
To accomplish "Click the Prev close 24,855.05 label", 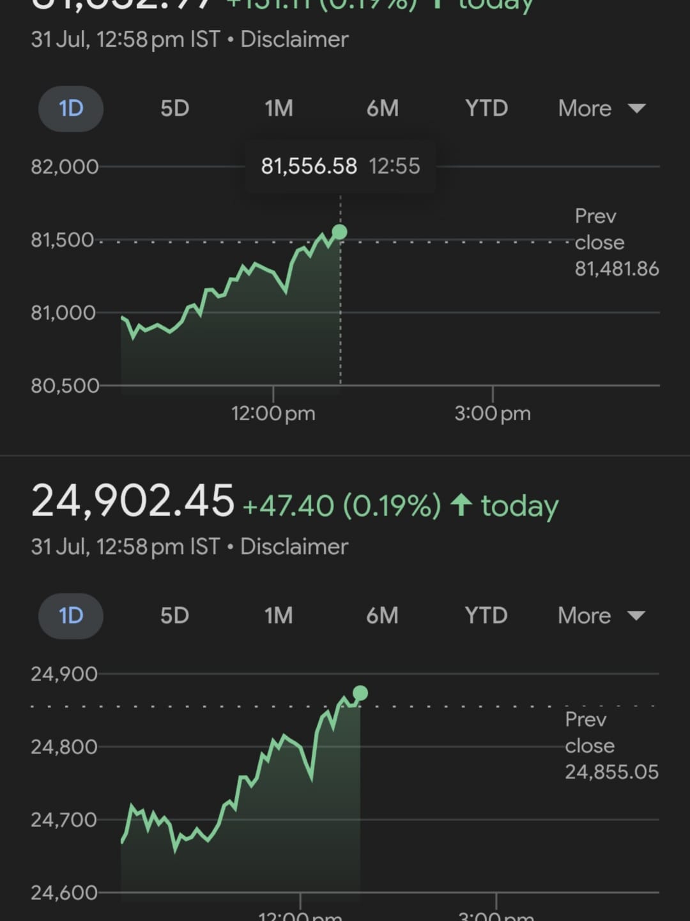I will (x=611, y=746).
